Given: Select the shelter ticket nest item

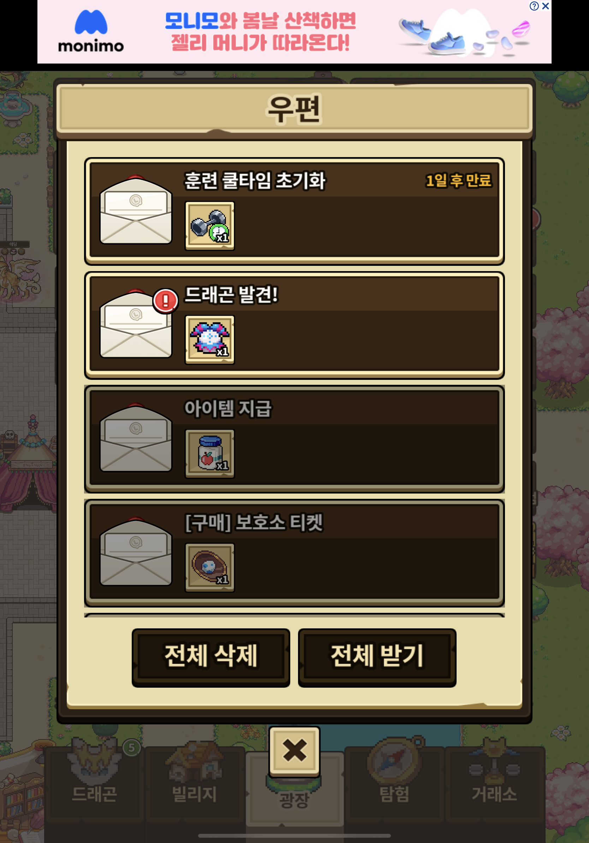Looking at the screenshot, I should pyautogui.click(x=210, y=567).
